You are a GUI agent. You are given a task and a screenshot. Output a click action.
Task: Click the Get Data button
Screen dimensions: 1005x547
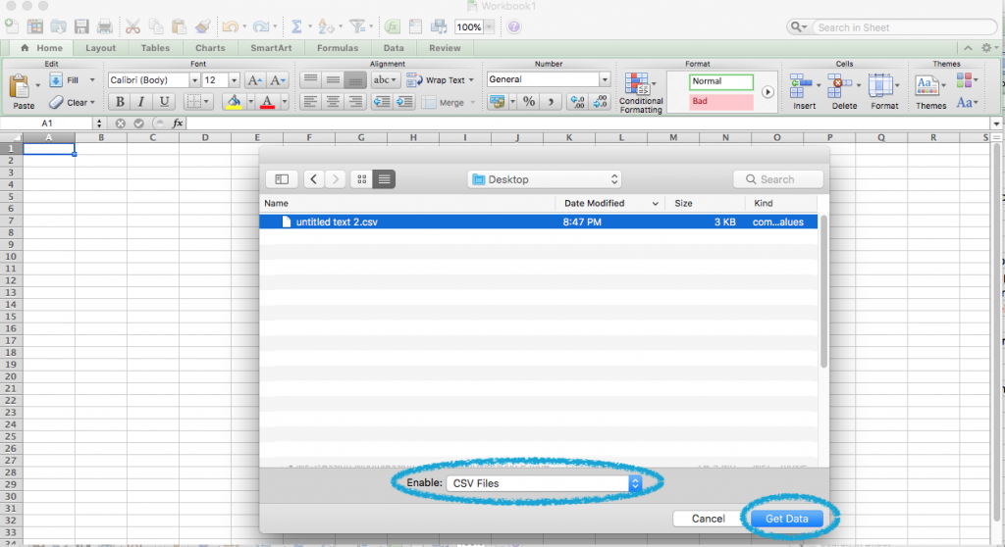[x=788, y=518]
